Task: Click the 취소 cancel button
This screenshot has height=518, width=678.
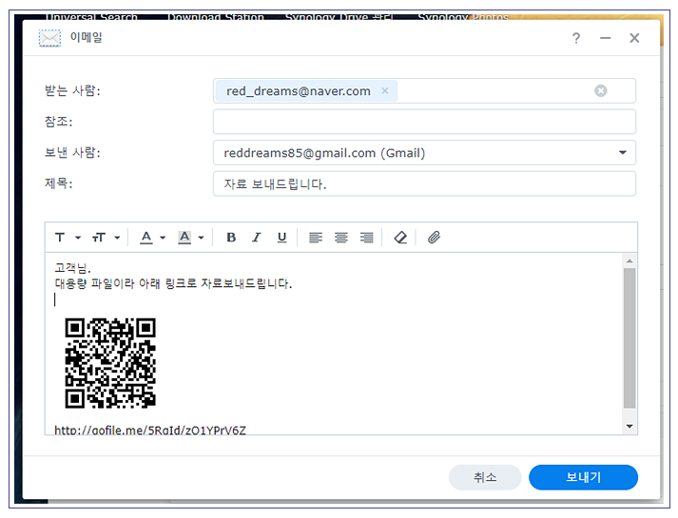Action: [x=485, y=477]
